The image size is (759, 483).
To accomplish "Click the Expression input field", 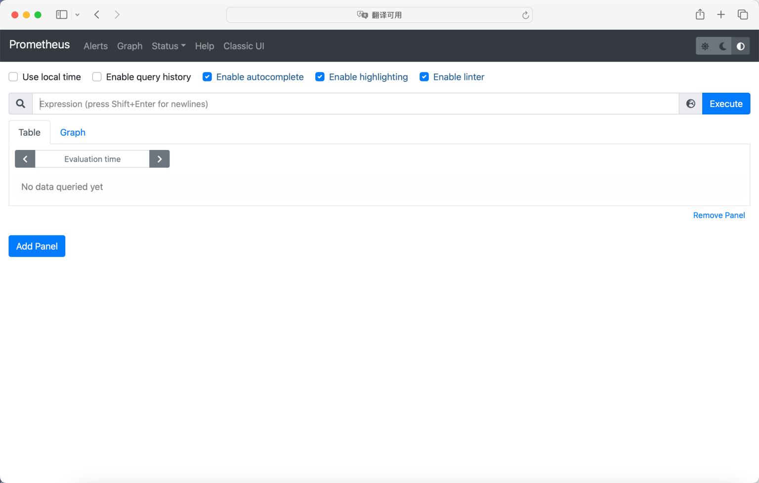I will [346, 104].
